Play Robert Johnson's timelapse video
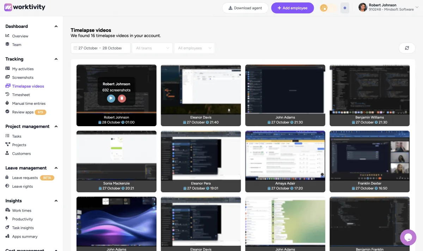Image resolution: width=423 pixels, height=251 pixels. point(111,98)
